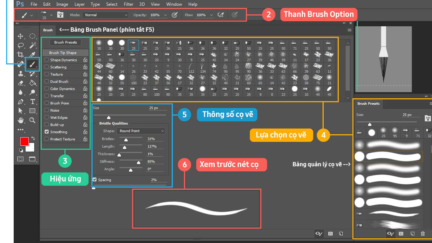Viewport: 432px width, 243px height.
Task: Click the Brush Presets button in the Brush panel
Action: 65,42
